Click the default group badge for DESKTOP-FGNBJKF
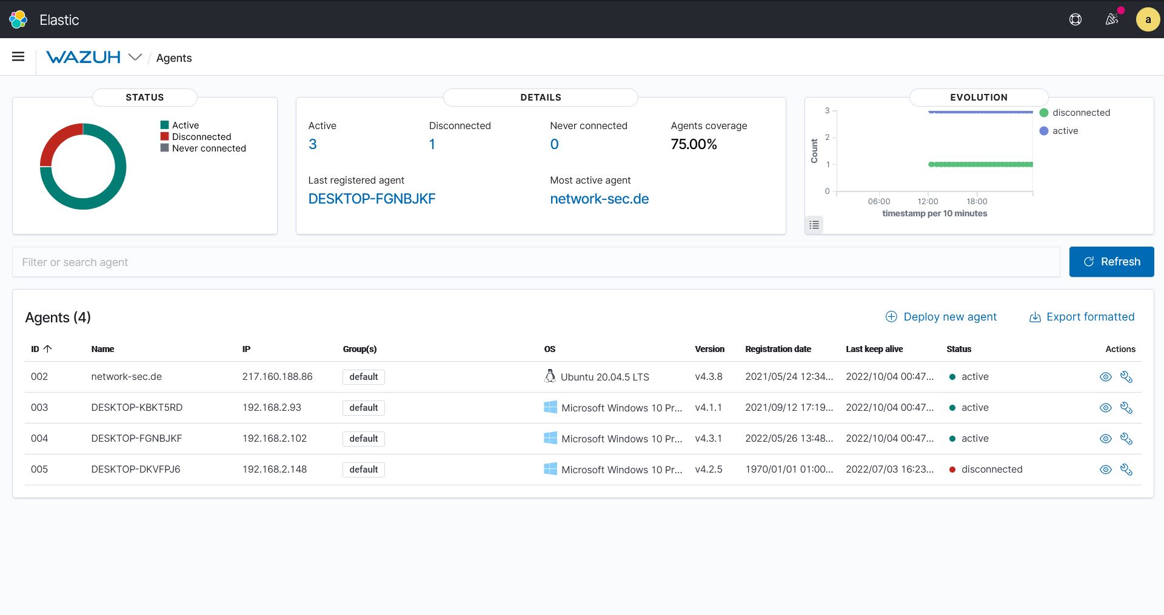This screenshot has height=615, width=1164. (364, 439)
